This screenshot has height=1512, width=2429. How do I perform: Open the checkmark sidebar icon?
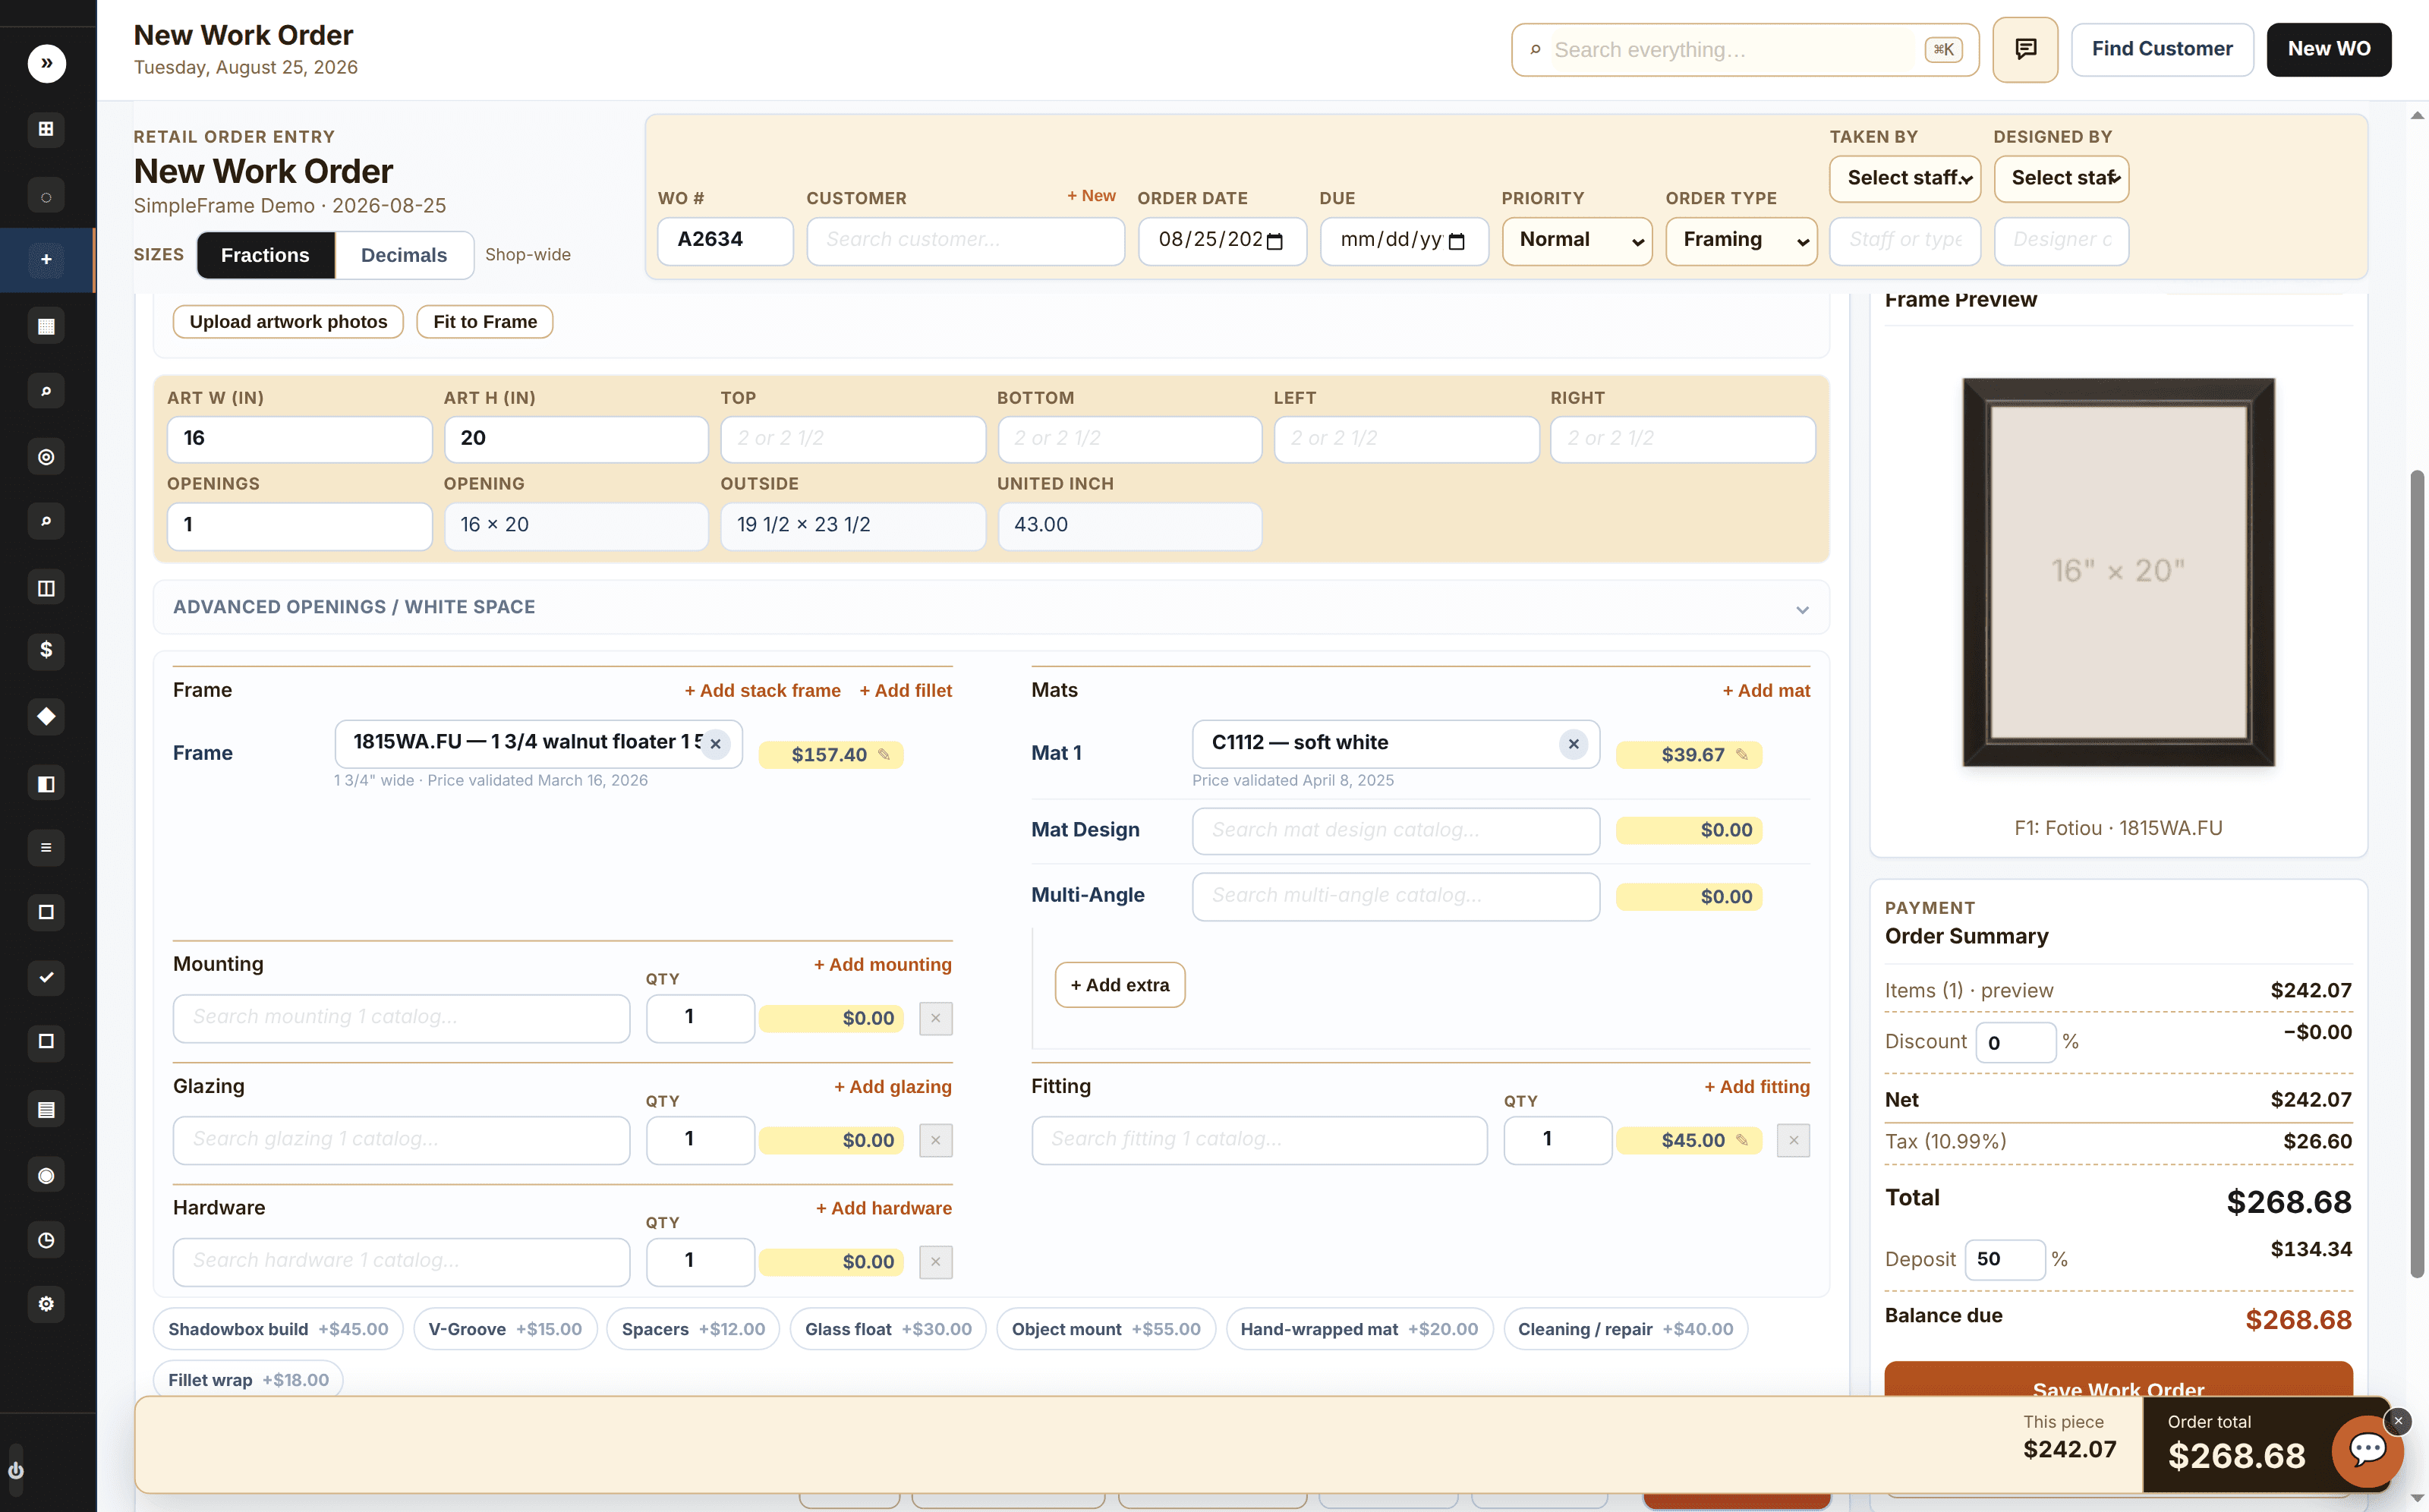click(46, 977)
